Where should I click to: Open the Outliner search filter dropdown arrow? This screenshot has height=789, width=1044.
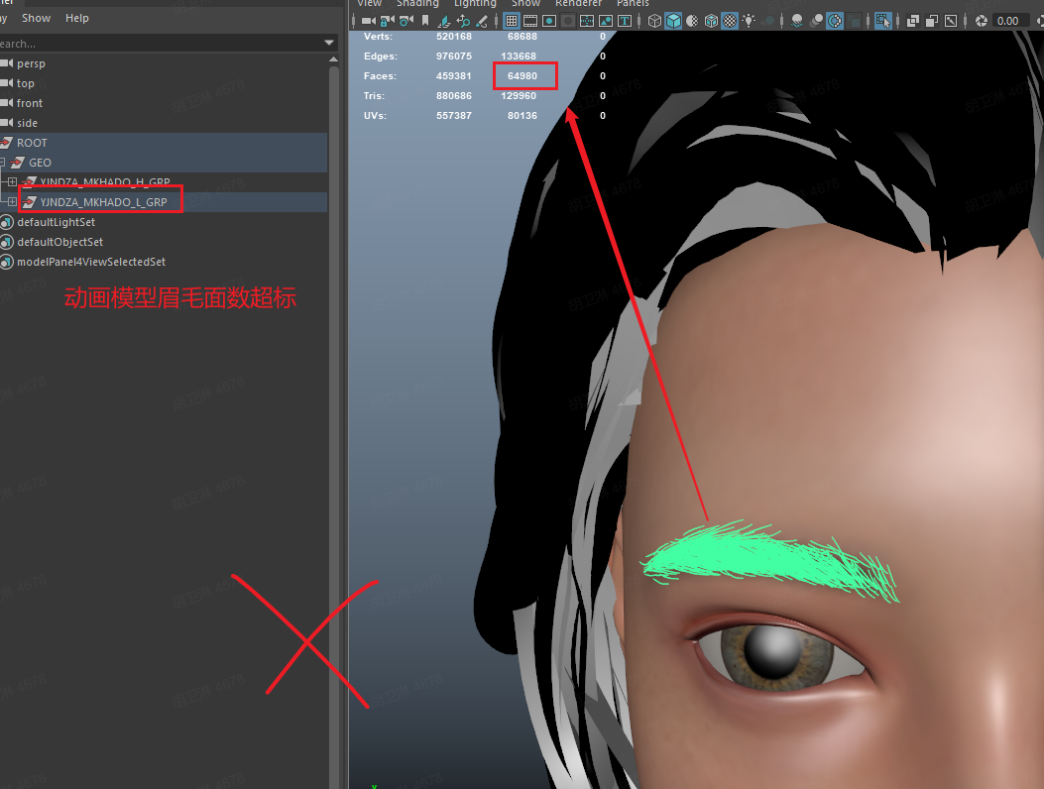pyautogui.click(x=329, y=44)
